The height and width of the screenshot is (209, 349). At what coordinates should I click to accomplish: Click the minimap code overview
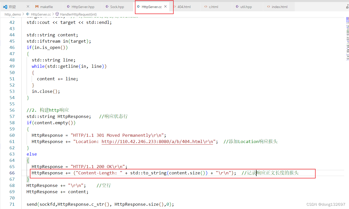click(347, 39)
